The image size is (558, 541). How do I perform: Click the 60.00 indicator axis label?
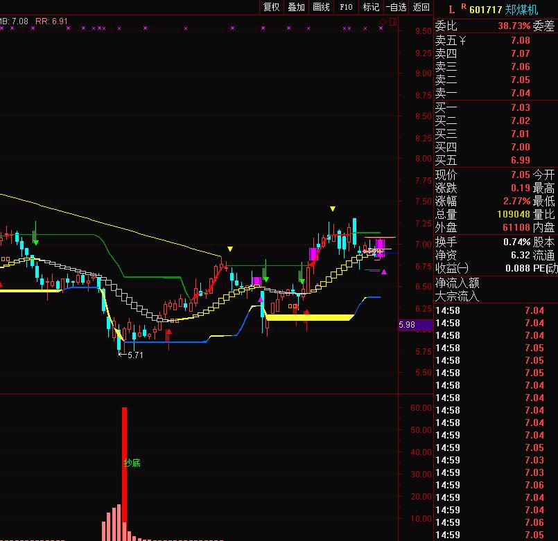pyautogui.click(x=421, y=408)
